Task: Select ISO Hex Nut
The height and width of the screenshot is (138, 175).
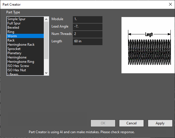Action: (x=25, y=70)
